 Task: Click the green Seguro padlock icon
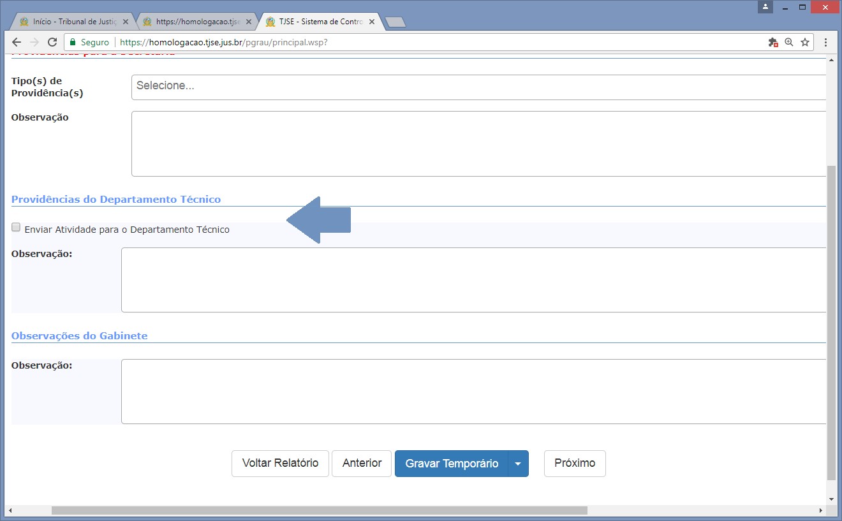tap(74, 42)
